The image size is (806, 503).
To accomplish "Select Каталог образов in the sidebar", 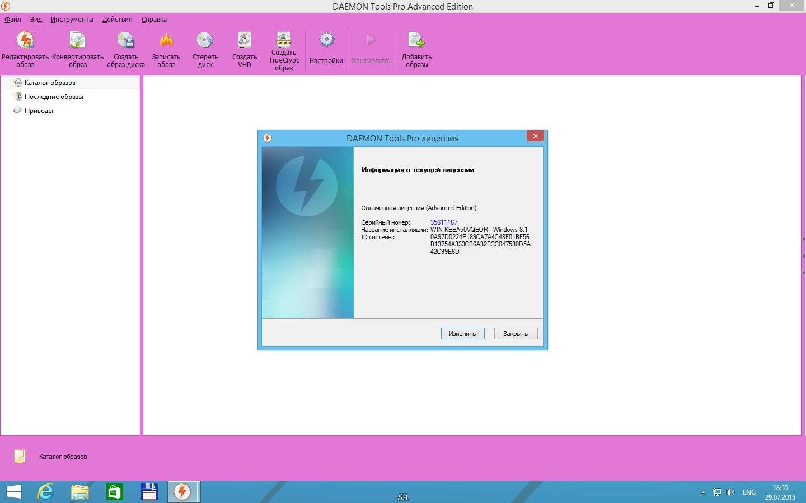I will (x=70, y=82).
